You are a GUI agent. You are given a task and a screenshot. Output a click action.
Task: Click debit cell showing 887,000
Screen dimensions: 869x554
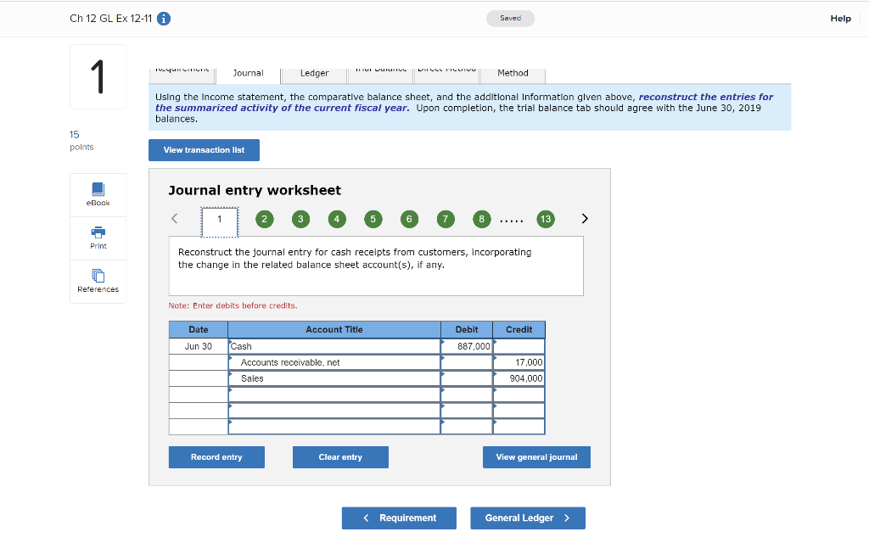click(467, 346)
